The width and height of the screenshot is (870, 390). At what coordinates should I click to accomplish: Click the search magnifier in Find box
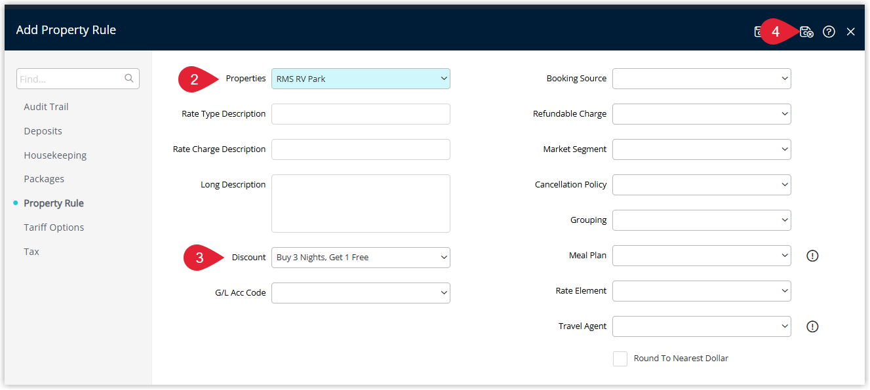(x=129, y=79)
